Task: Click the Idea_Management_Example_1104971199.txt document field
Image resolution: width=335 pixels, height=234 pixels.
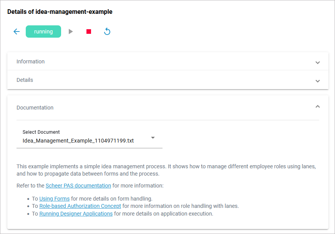Action: [x=78, y=141]
